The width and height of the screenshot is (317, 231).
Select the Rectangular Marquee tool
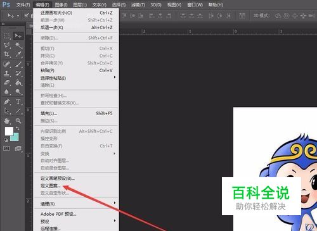[7, 36]
